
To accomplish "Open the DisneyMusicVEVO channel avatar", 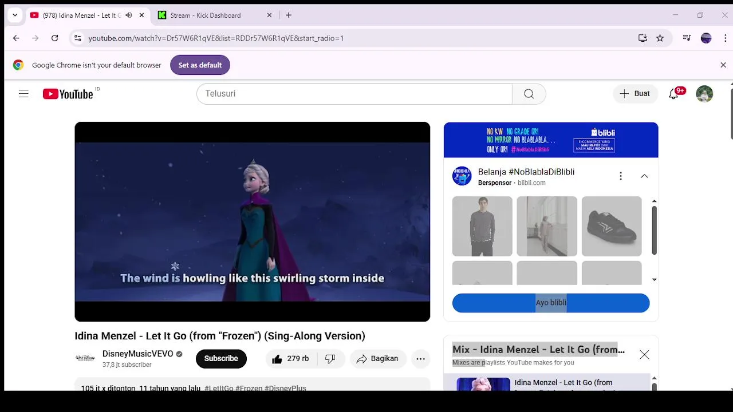I will coord(85,358).
